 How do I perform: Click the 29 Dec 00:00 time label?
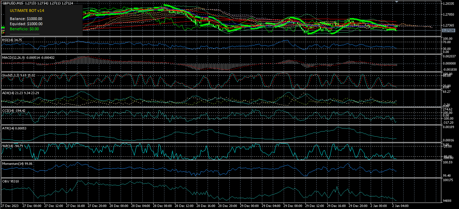tap(250, 206)
